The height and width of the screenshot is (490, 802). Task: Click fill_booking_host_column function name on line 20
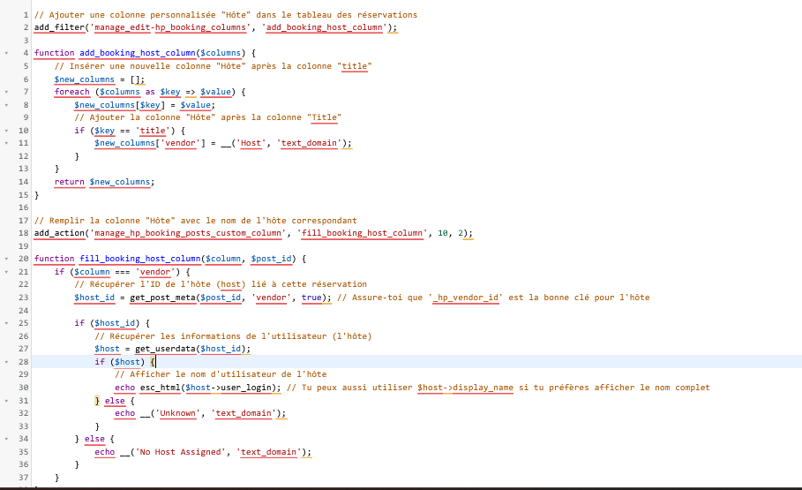tap(140, 259)
